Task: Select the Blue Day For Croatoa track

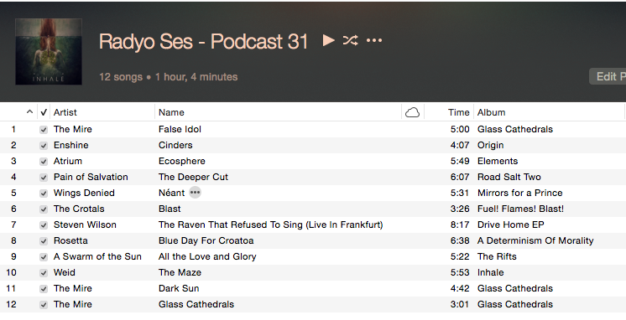Action: pos(313,240)
